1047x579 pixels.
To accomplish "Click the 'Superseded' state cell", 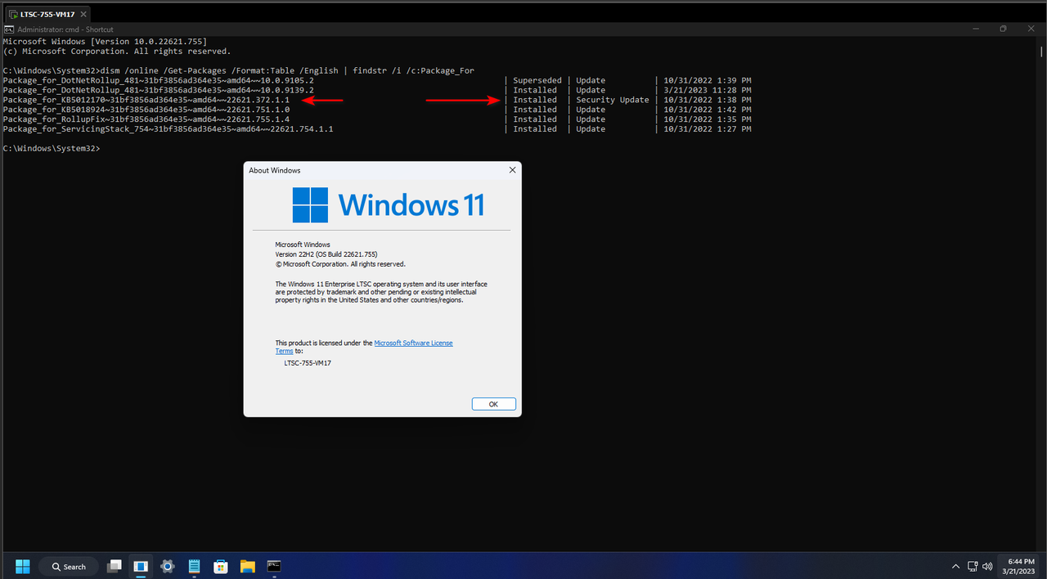I will [x=537, y=80].
